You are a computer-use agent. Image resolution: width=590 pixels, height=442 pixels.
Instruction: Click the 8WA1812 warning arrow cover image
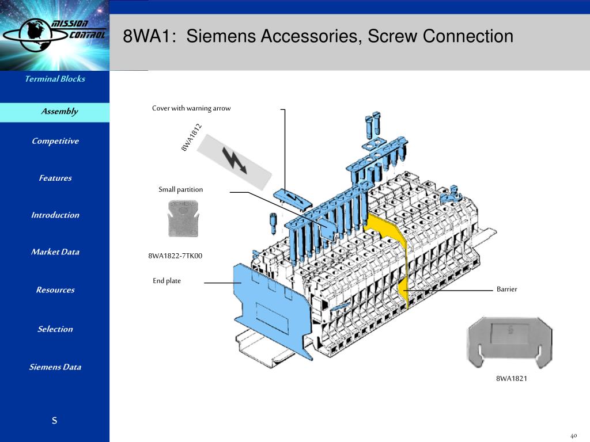click(234, 162)
